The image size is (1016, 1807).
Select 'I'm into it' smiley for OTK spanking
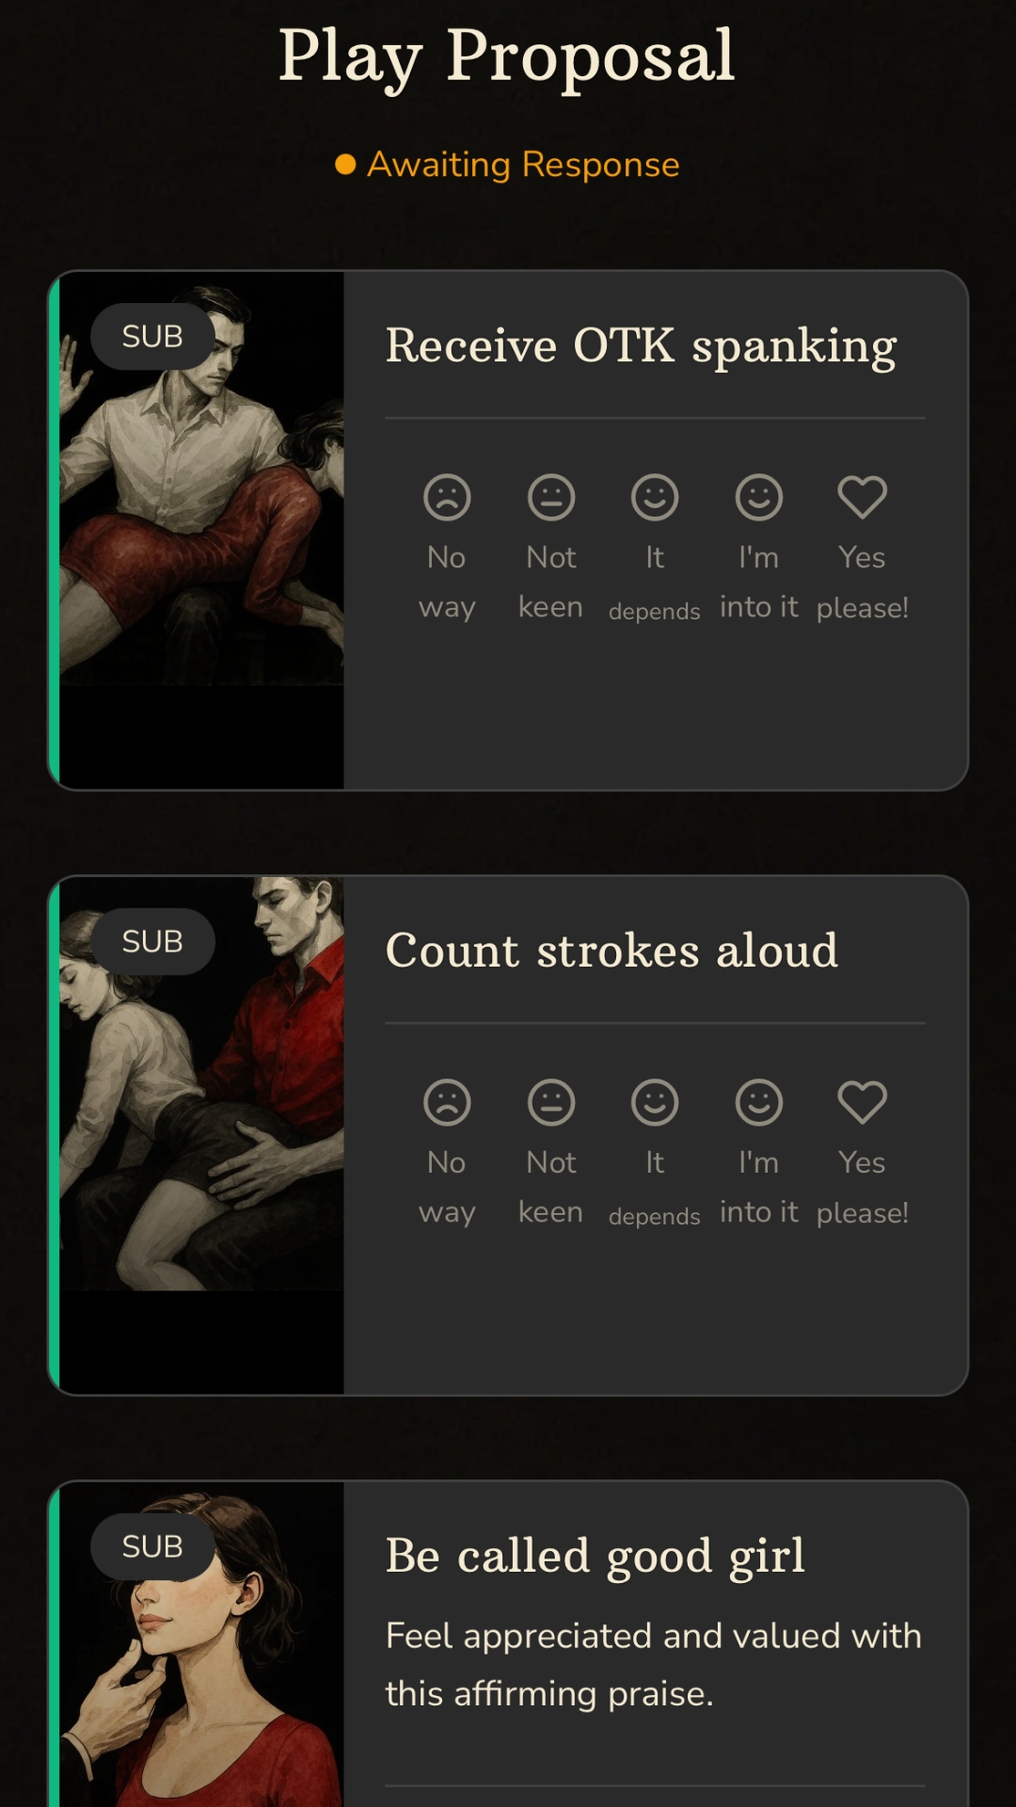pos(759,497)
